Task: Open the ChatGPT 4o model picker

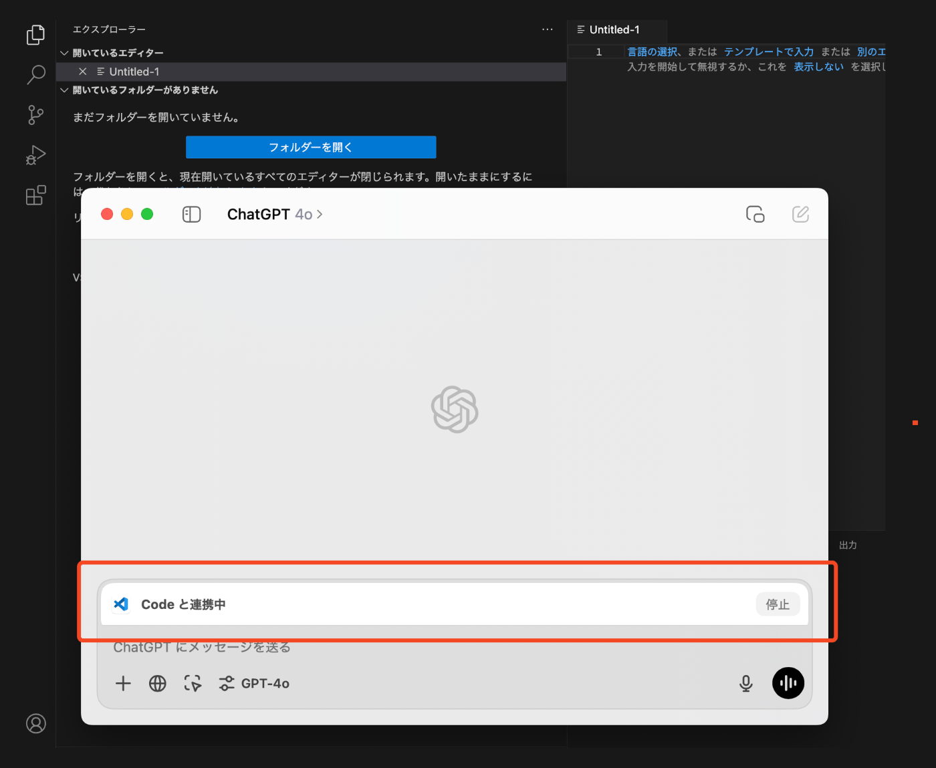Action: pos(275,214)
